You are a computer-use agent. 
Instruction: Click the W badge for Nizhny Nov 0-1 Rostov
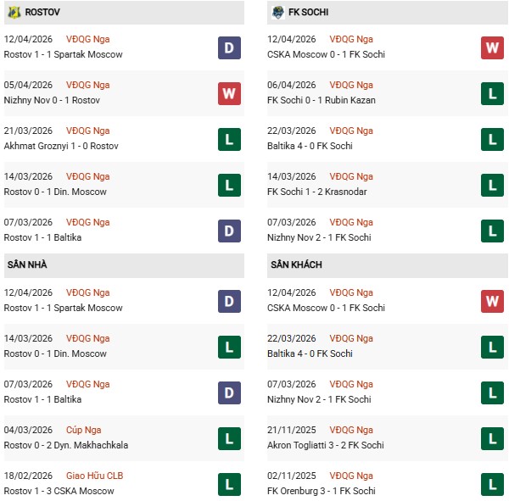pyautogui.click(x=229, y=93)
